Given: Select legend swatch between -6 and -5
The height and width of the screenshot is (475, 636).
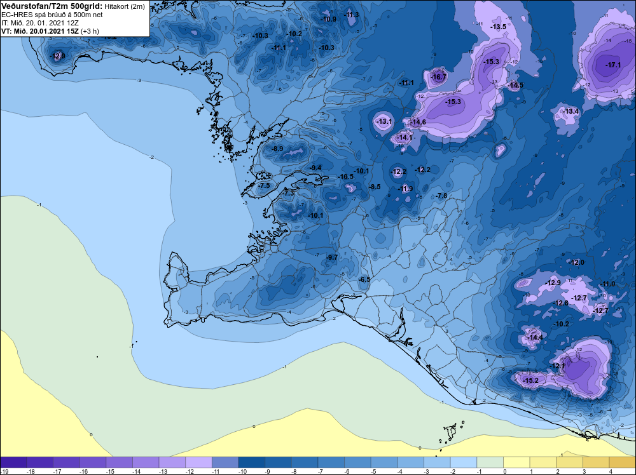Looking at the screenshot, I should pos(357,462).
